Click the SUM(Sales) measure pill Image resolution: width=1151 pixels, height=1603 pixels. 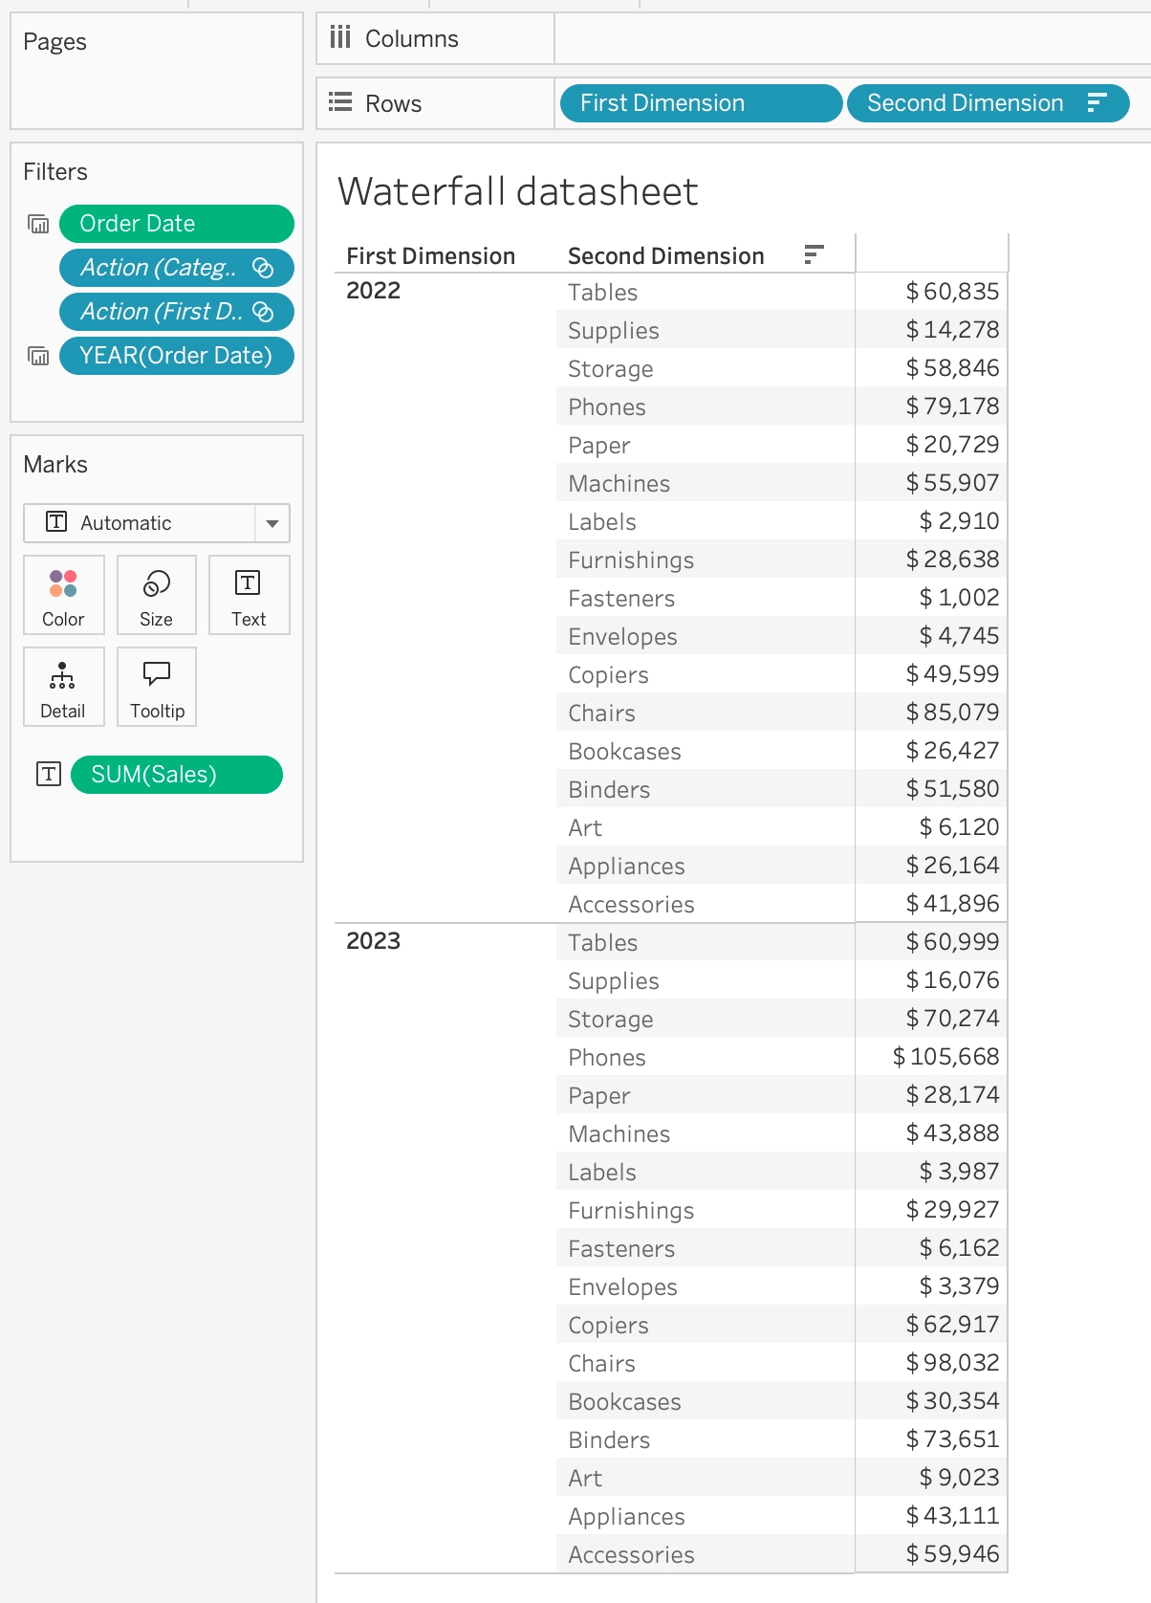coord(176,774)
